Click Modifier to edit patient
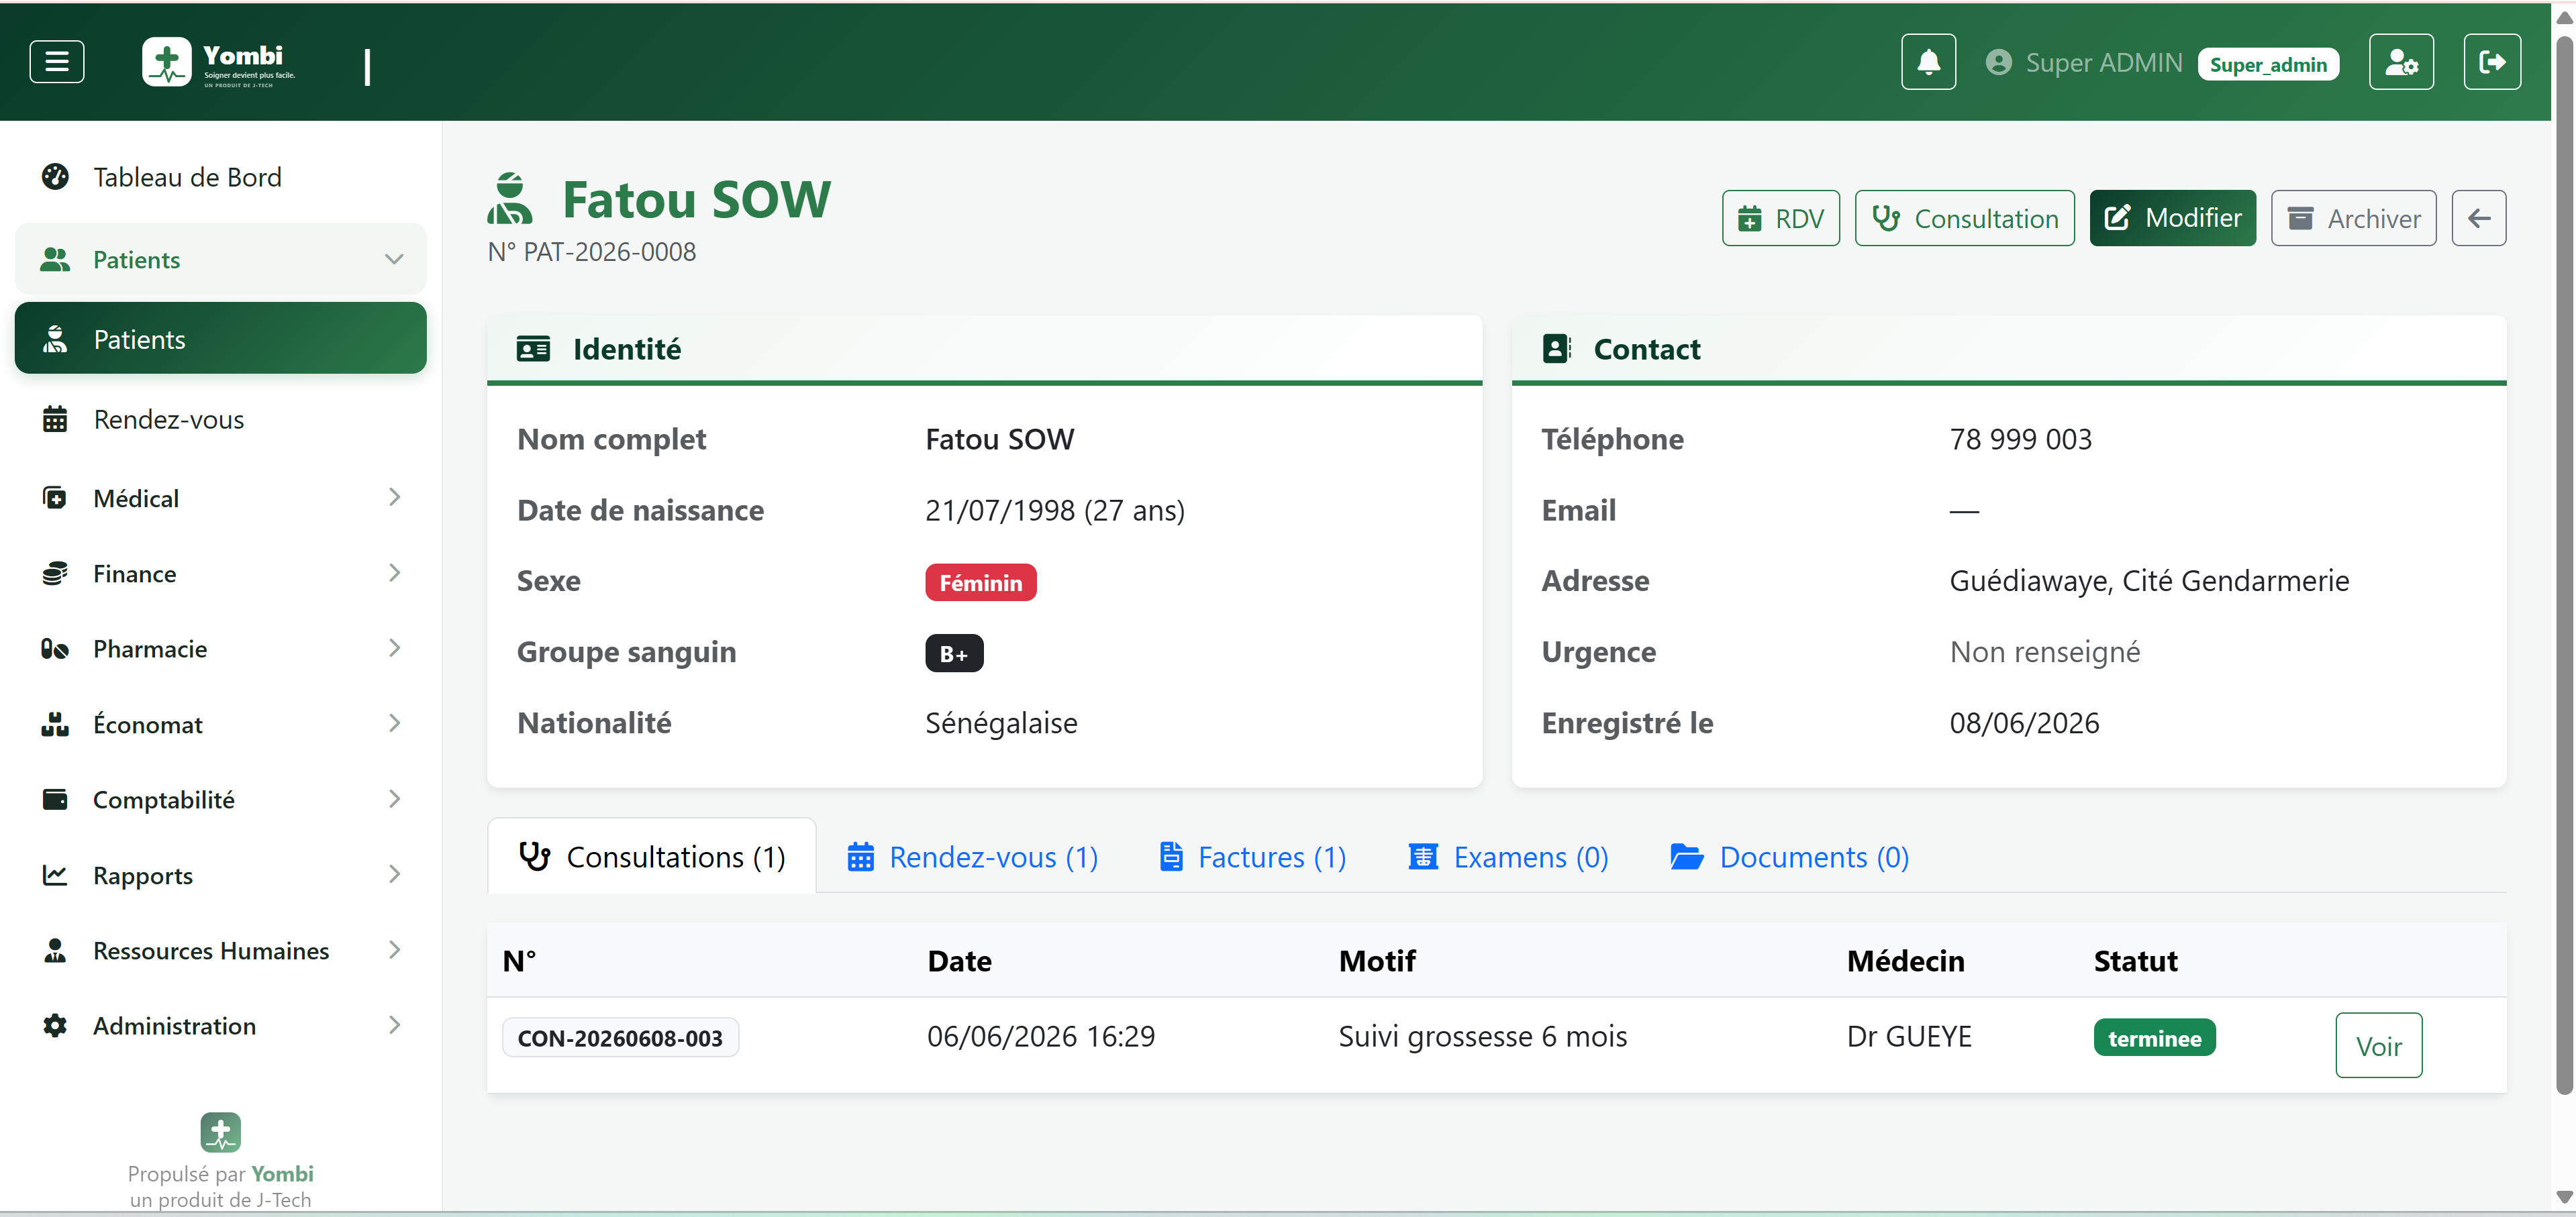This screenshot has width=2576, height=1217. (x=2172, y=218)
